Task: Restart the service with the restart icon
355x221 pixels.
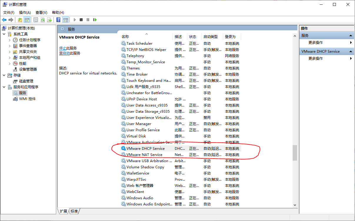Action: tap(94, 20)
